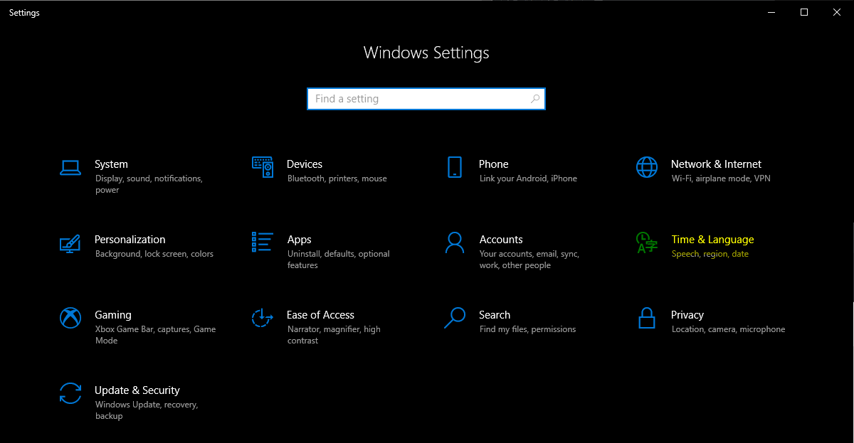Go to the Privacy heading
This screenshot has width=854, height=443.
[x=687, y=315]
